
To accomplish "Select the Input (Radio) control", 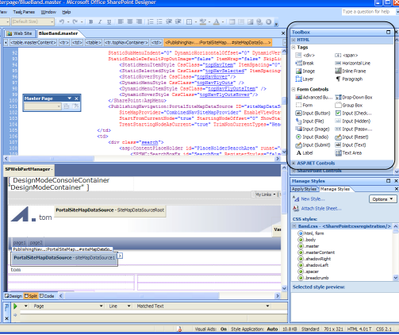I will pyautogui.click(x=312, y=137).
